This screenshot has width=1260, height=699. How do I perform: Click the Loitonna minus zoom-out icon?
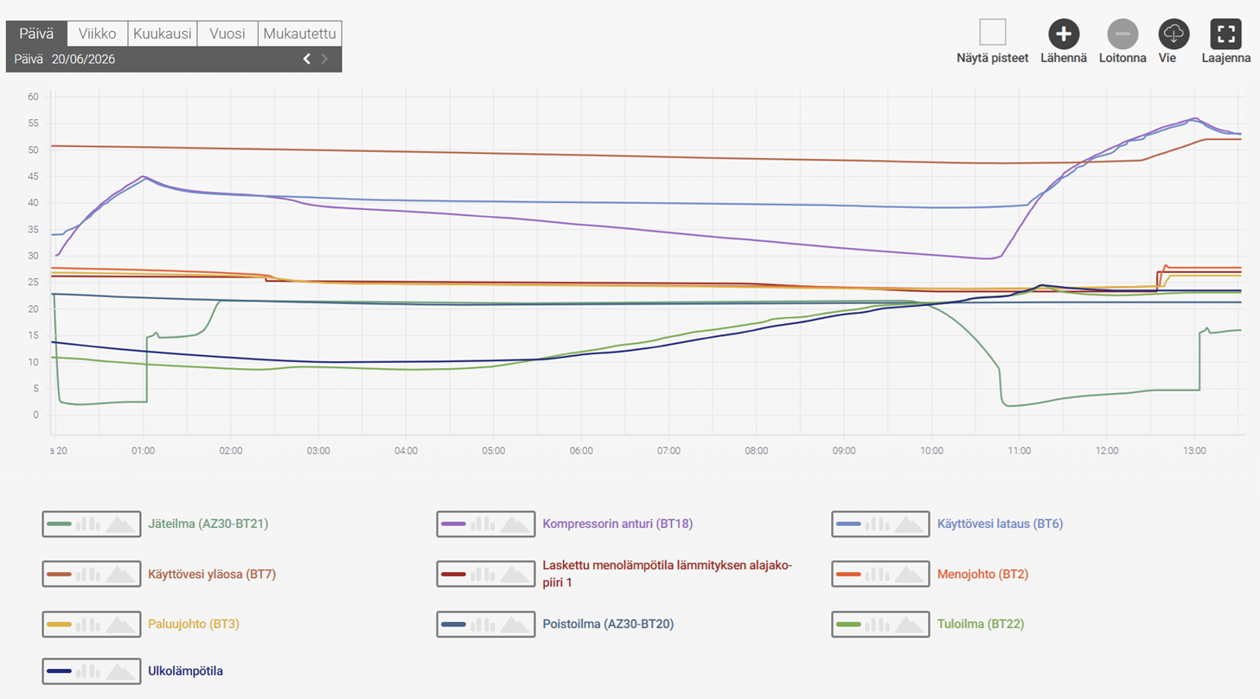pos(1122,34)
